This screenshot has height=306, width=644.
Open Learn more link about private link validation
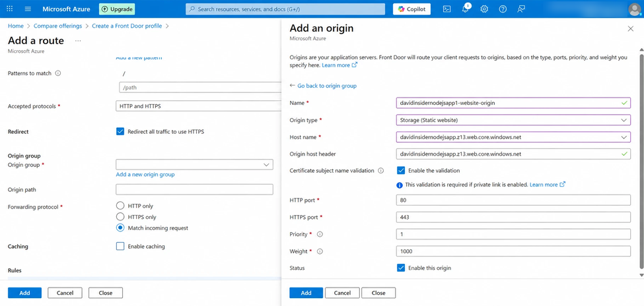click(x=548, y=185)
